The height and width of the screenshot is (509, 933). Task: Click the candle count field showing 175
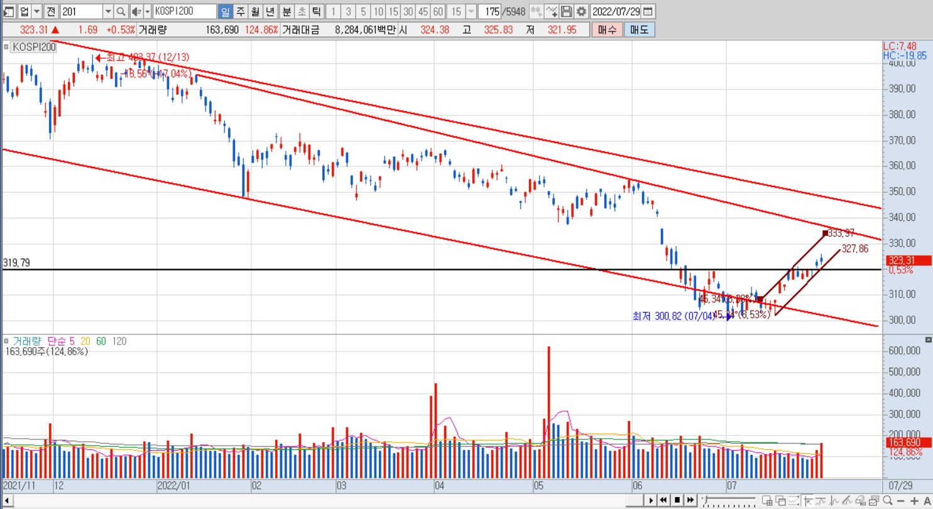tap(490, 11)
